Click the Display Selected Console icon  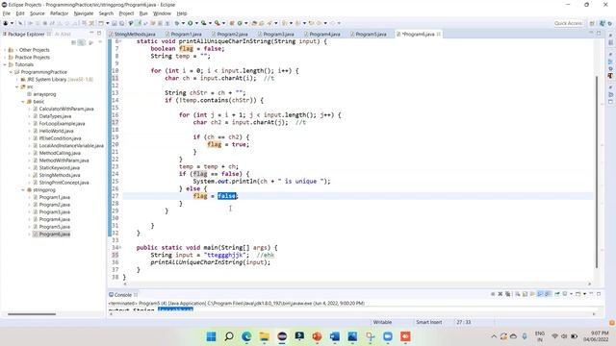pyautogui.click(x=565, y=294)
